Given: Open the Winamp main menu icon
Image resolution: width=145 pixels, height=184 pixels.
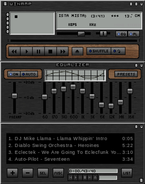Looking at the screenshot, I should pos(5,4).
